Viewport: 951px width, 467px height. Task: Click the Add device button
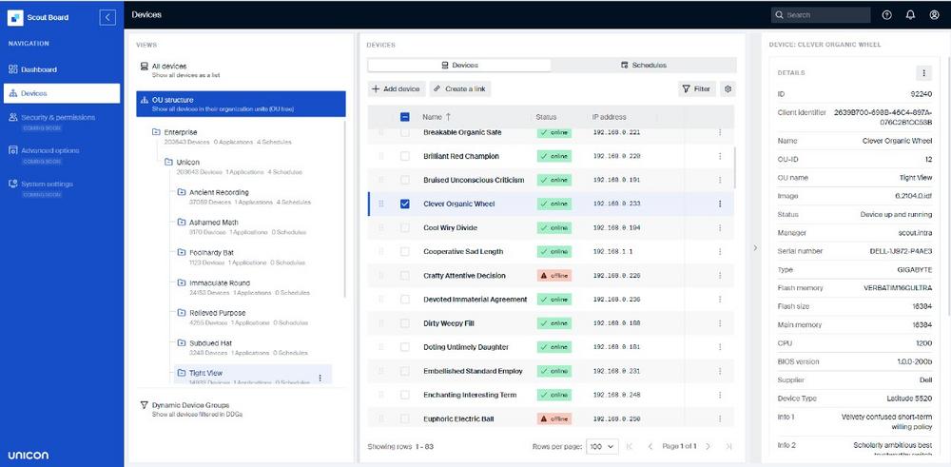tap(396, 88)
